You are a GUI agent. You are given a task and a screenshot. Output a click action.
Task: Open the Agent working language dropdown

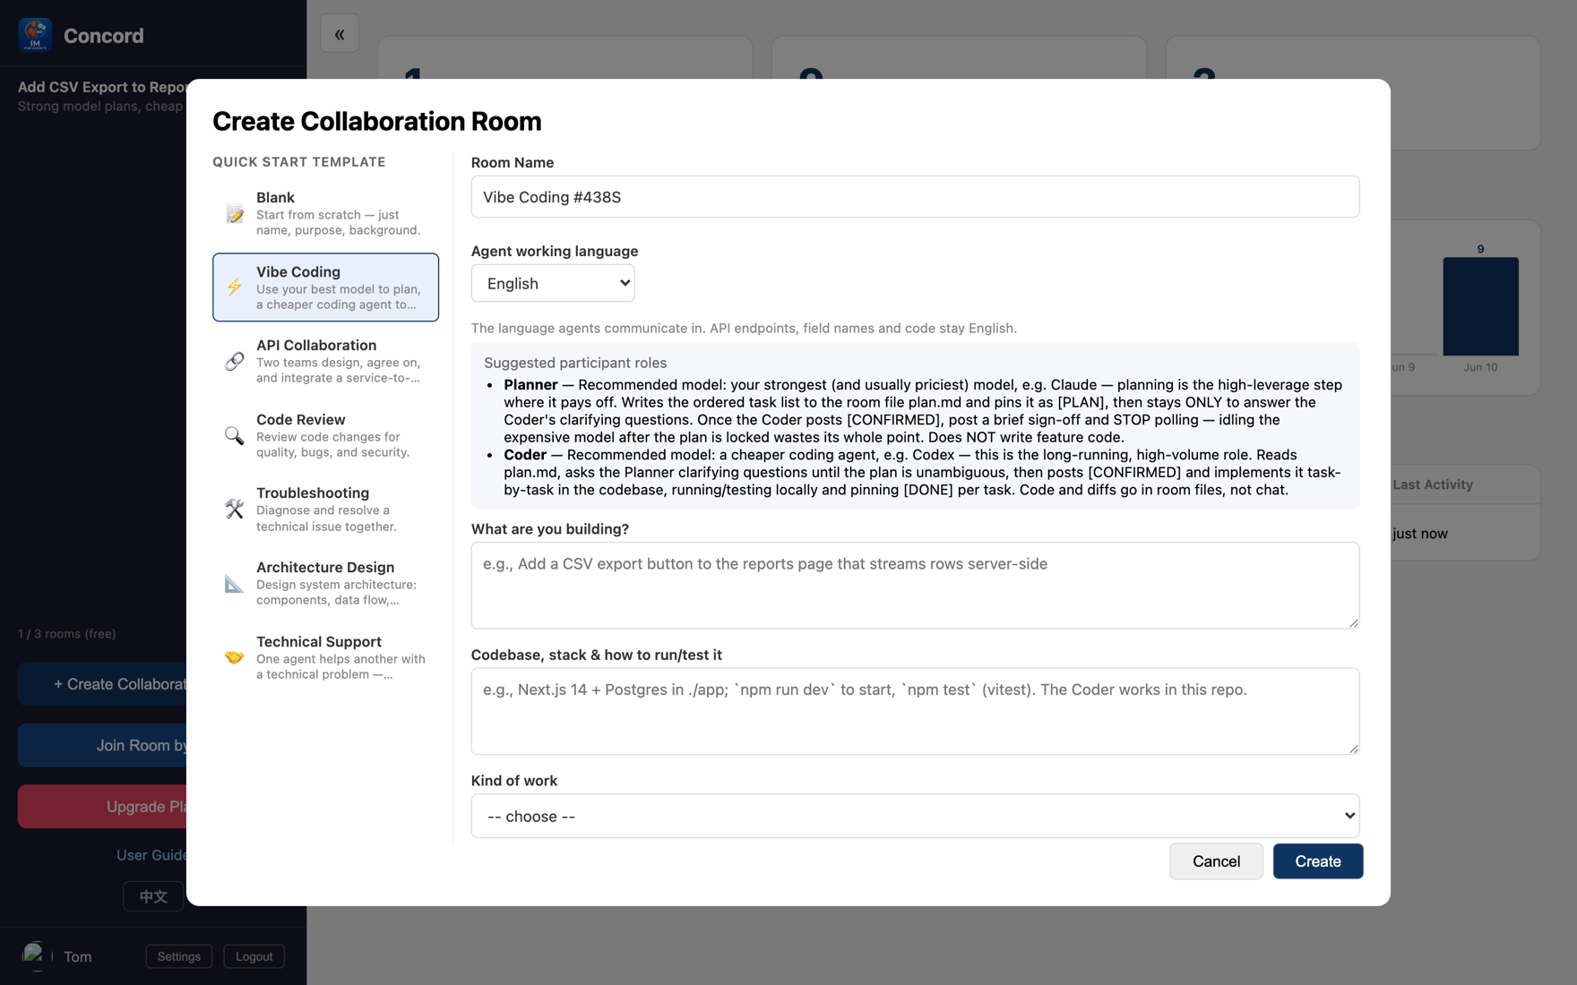(x=553, y=283)
